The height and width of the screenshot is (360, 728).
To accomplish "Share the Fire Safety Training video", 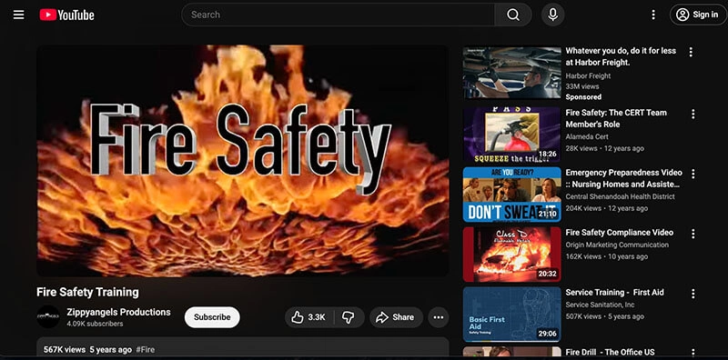I will (x=396, y=317).
